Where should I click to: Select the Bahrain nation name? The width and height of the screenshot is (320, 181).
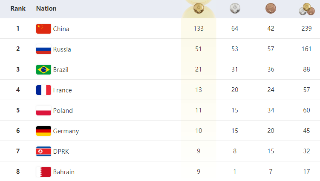coord(64,172)
